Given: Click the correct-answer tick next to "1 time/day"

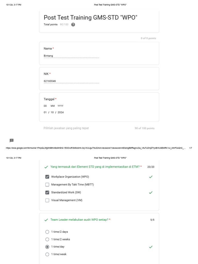Looking at the screenshot, I should pos(151,247).
